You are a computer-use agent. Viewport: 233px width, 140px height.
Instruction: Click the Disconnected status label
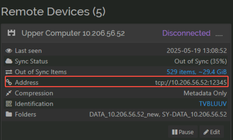(186, 33)
